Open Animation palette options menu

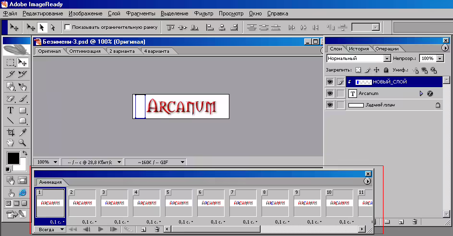[x=367, y=181]
